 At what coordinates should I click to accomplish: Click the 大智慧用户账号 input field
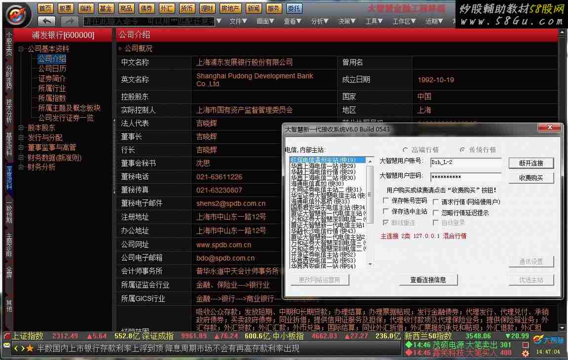[x=465, y=163]
